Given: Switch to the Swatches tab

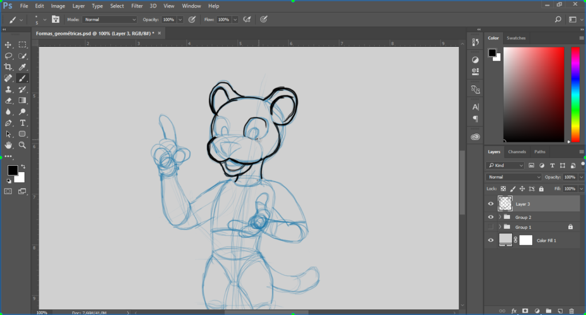Looking at the screenshot, I should pos(516,38).
